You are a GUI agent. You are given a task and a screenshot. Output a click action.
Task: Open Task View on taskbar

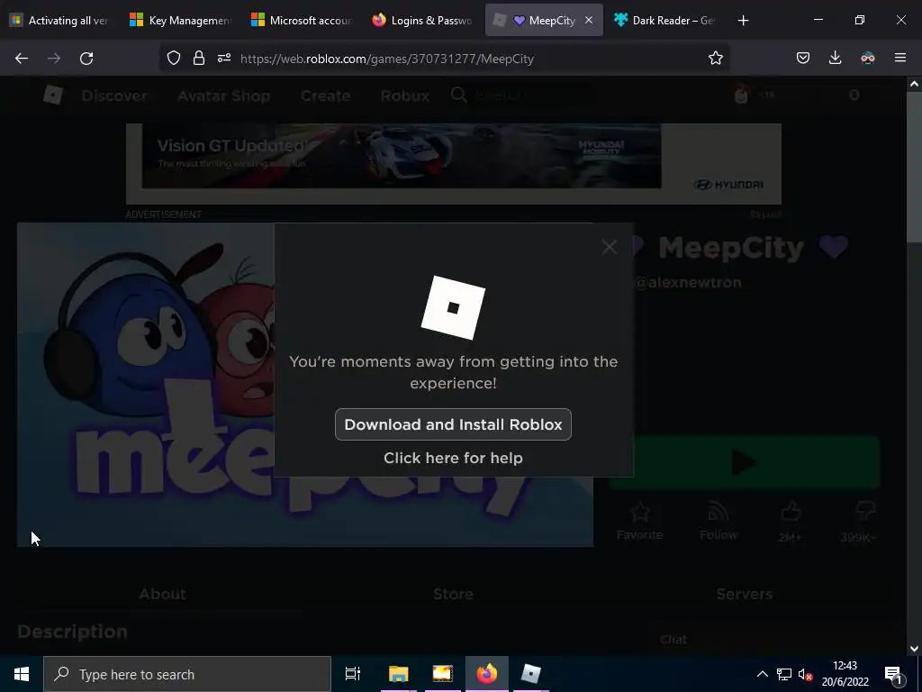pyautogui.click(x=353, y=674)
